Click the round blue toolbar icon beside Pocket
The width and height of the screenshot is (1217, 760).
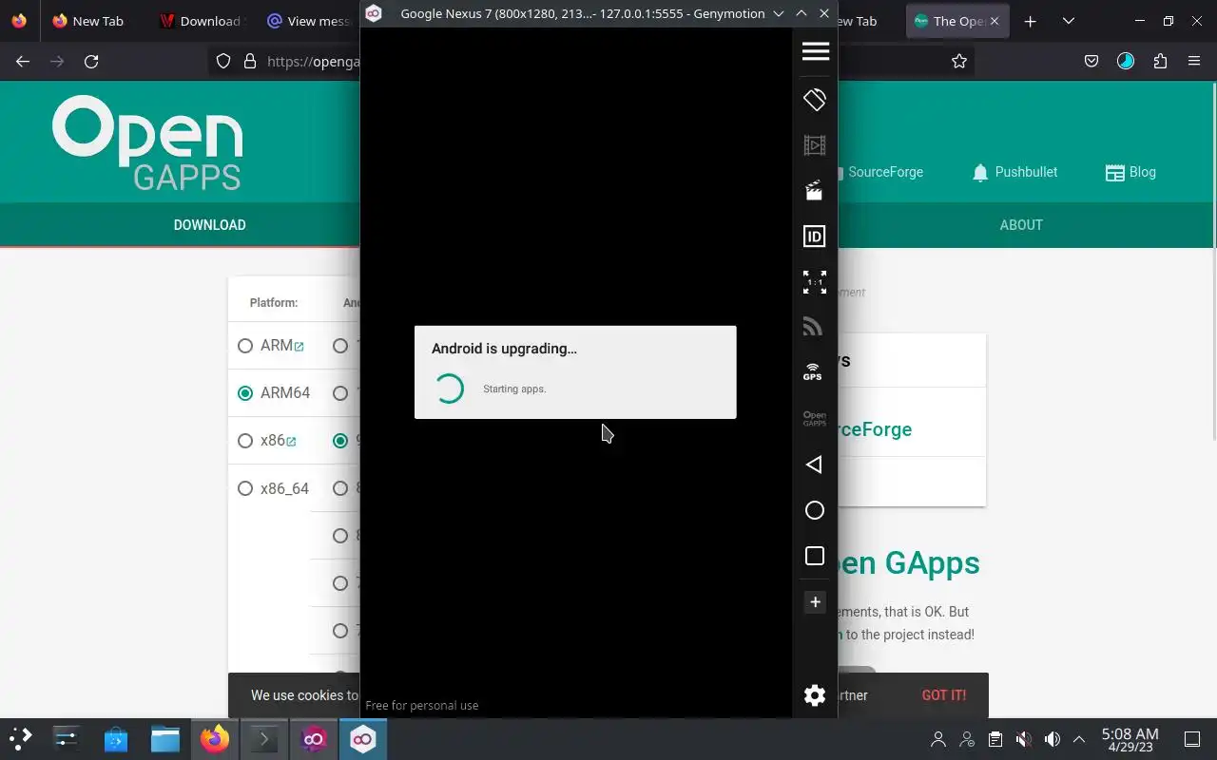click(1126, 61)
